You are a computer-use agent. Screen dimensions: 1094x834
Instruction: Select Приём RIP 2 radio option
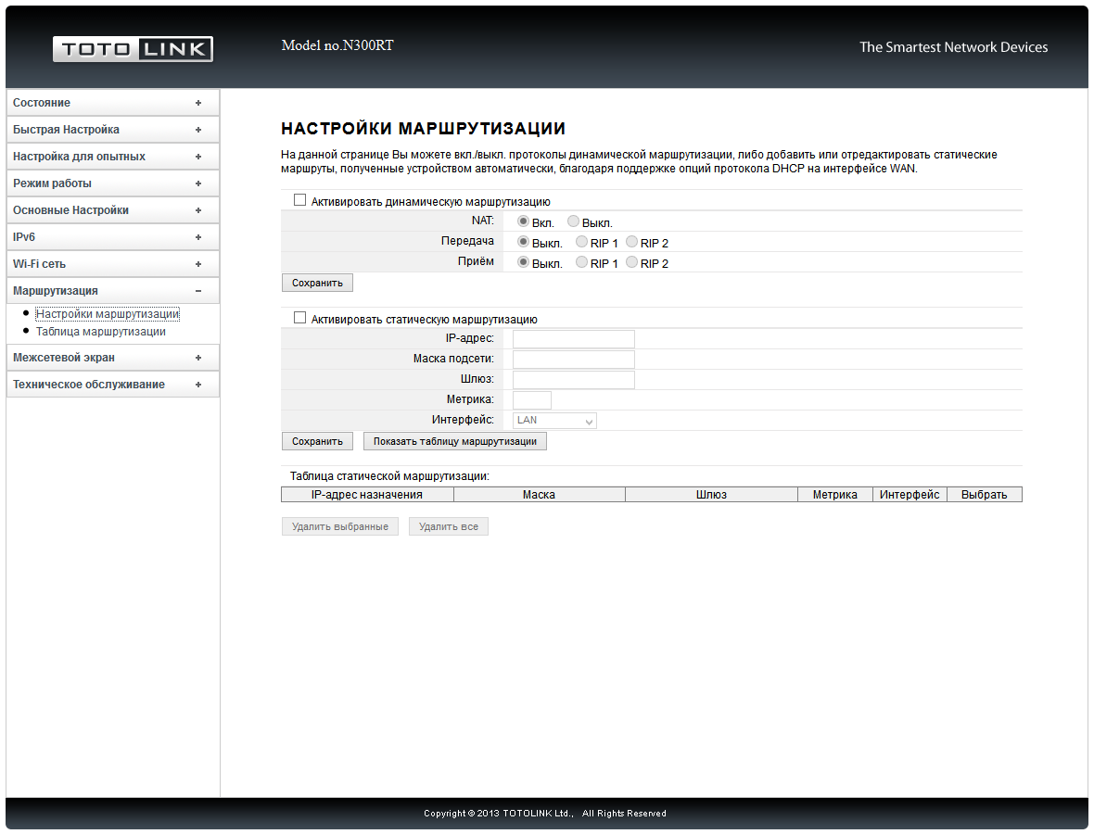click(x=631, y=262)
